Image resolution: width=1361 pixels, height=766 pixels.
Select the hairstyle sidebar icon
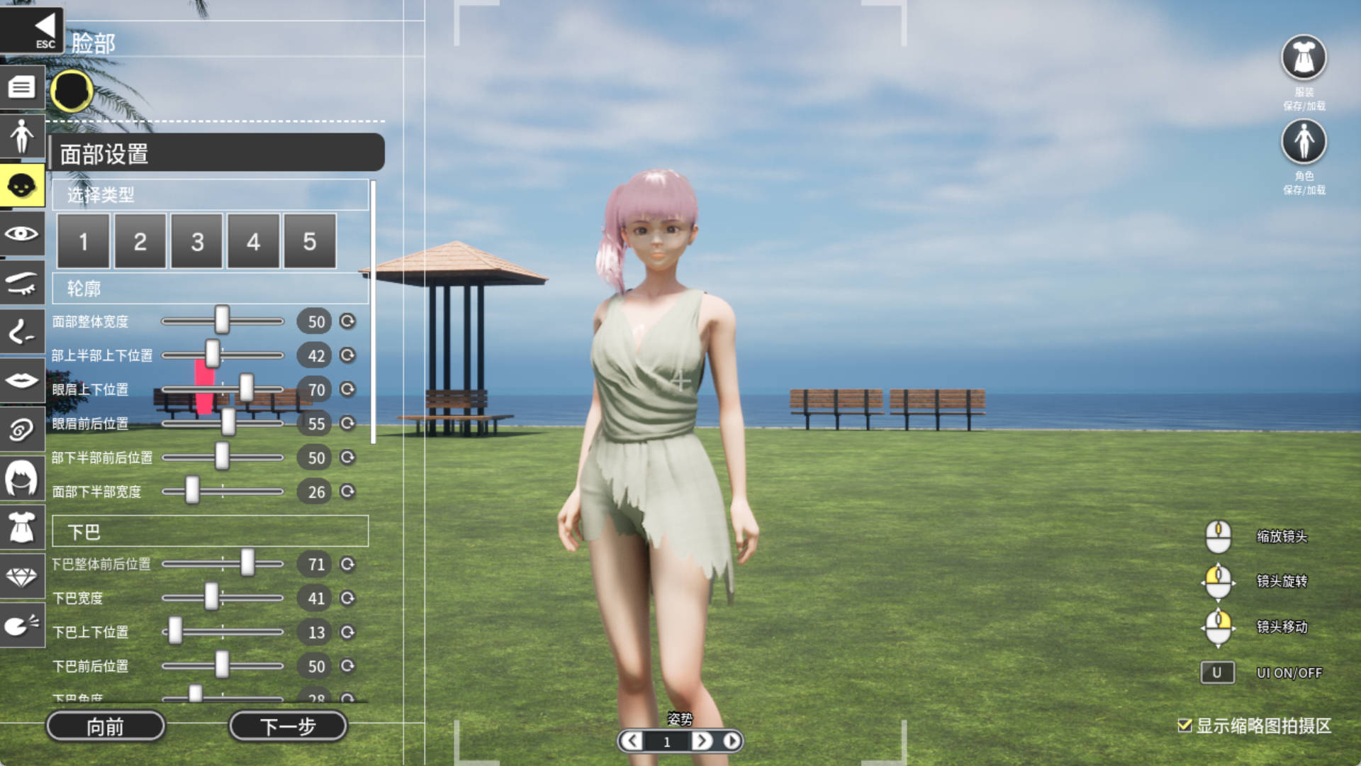tap(21, 478)
